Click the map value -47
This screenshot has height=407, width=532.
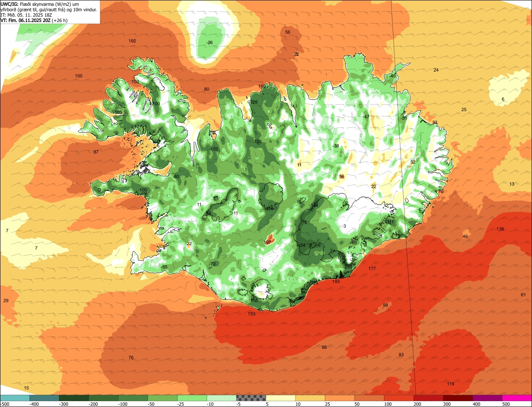[x=366, y=117]
